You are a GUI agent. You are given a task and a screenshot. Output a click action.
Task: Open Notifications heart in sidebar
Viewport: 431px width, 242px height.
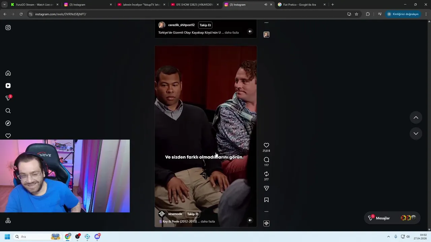[8, 136]
